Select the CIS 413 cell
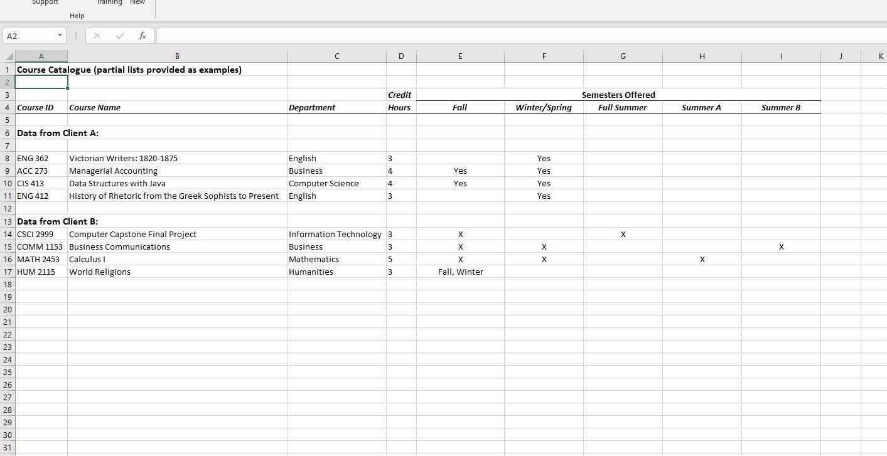This screenshot has height=456, width=887. coord(41,183)
